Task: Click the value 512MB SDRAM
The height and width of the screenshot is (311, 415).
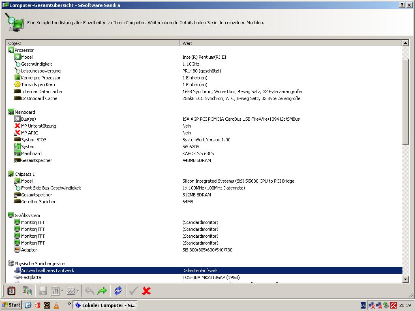Action: click(x=197, y=194)
